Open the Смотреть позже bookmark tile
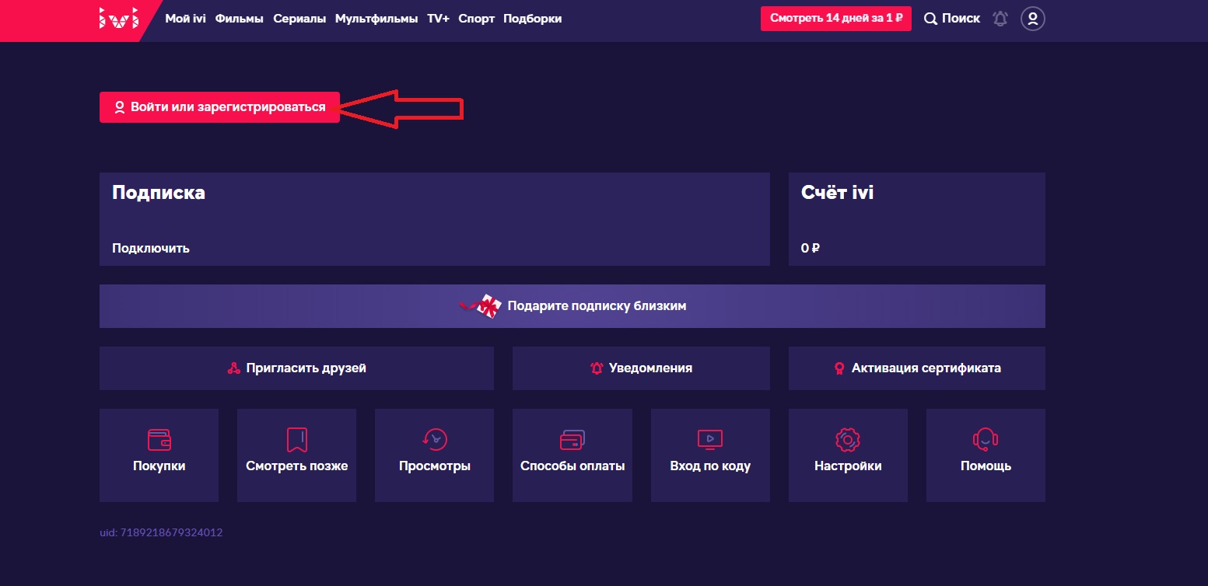This screenshot has height=586, width=1208. click(296, 455)
